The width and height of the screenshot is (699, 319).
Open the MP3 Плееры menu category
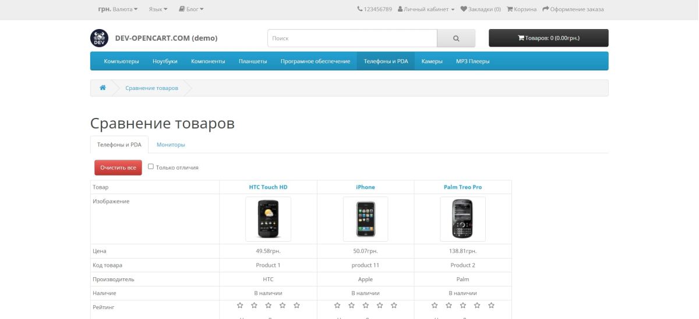[x=472, y=61]
